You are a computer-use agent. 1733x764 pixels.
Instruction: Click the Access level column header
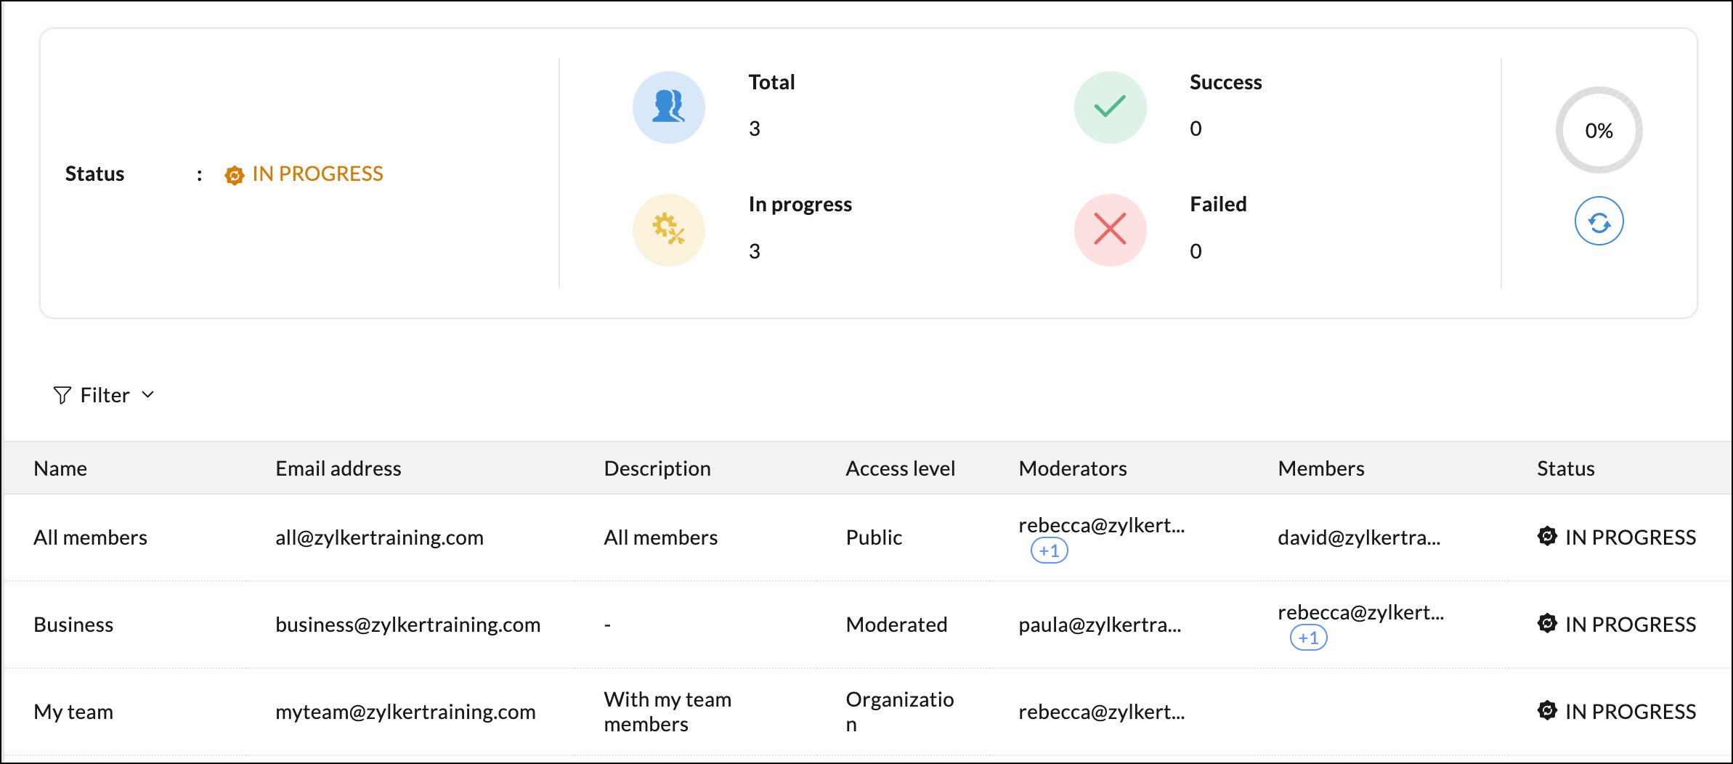click(900, 468)
